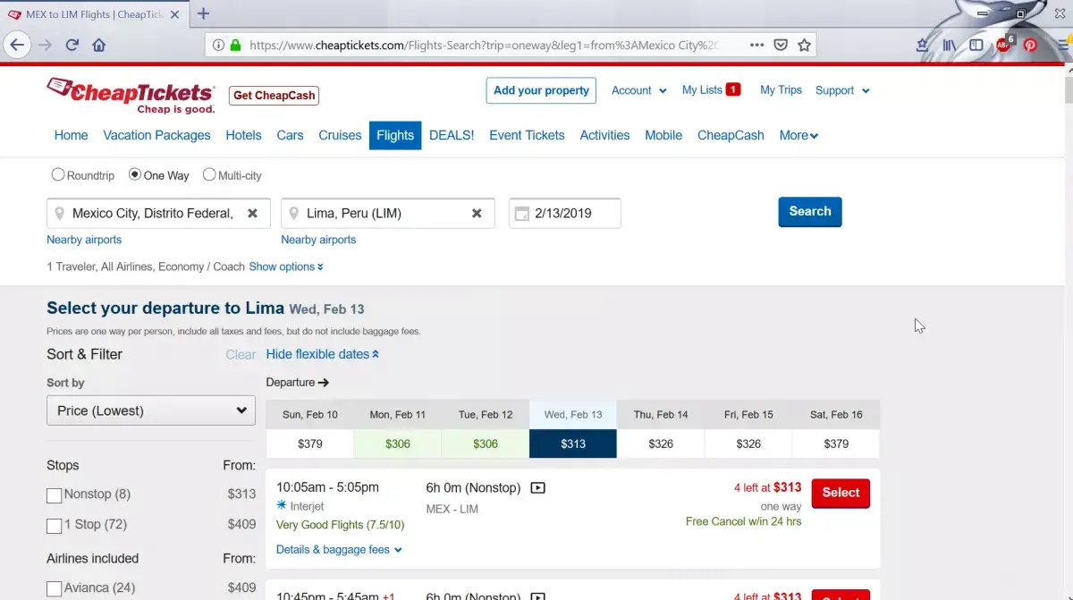Bookmark this page with the star
The height and width of the screenshot is (600, 1073).
pos(804,45)
